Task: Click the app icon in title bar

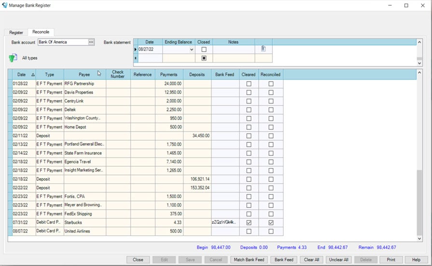Action: (4, 5)
